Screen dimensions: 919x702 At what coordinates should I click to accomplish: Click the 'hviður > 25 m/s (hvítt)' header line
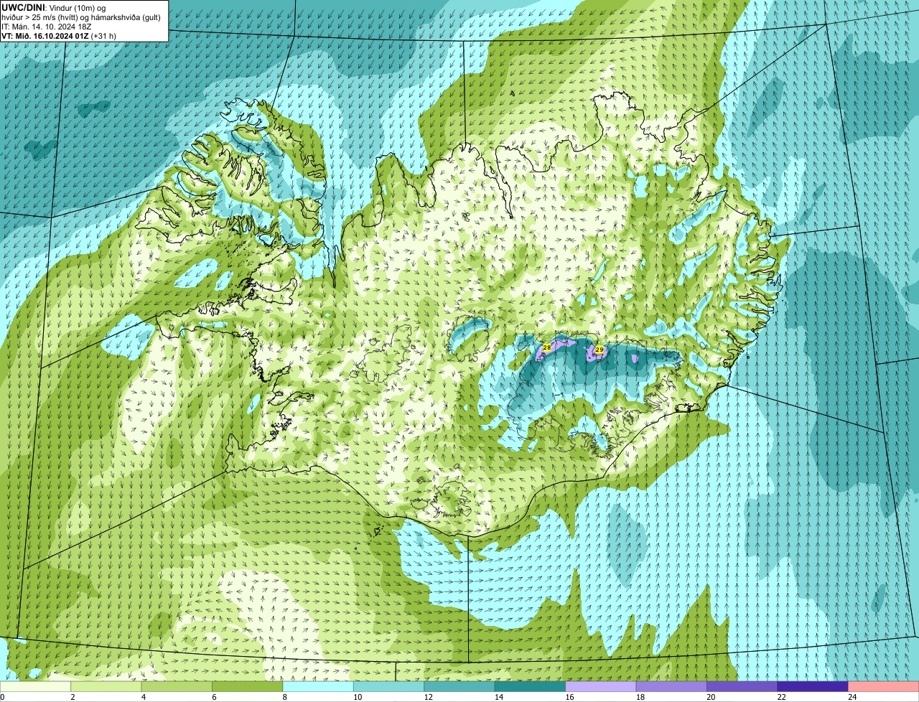(x=40, y=17)
